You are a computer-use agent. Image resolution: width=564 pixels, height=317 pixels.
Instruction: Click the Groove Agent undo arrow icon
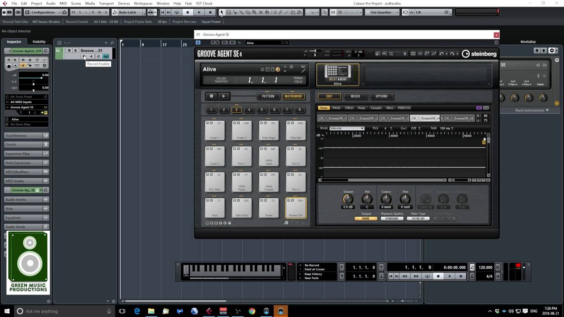pos(442,54)
